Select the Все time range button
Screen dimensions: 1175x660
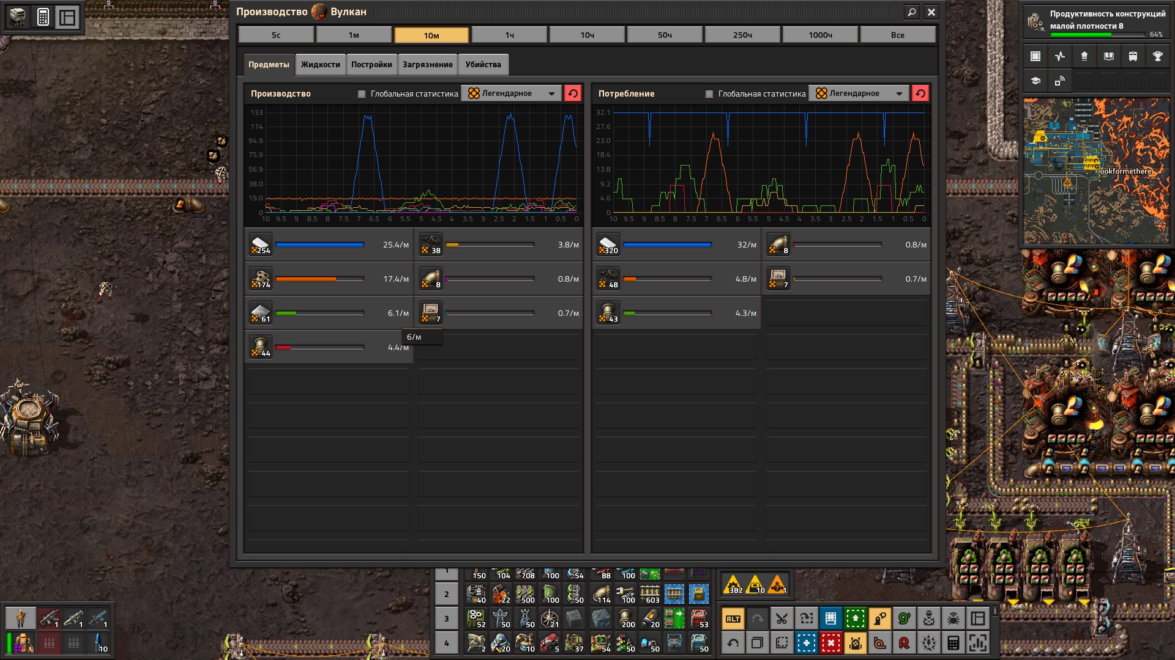coord(897,35)
